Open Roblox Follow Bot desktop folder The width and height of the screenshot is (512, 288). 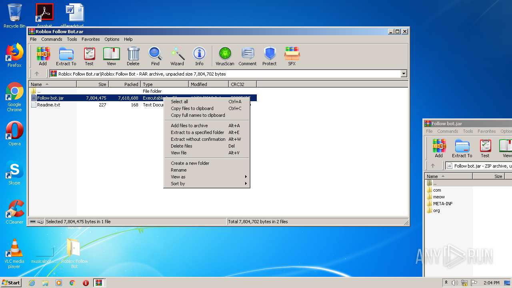74,254
